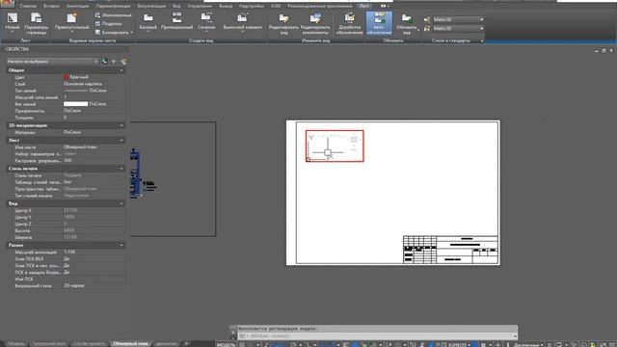
Task: Click the Слой value Основная надпись
Action: tap(83, 84)
